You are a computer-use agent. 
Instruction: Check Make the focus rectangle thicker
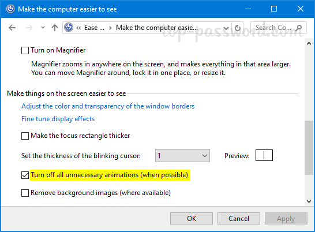coord(25,136)
